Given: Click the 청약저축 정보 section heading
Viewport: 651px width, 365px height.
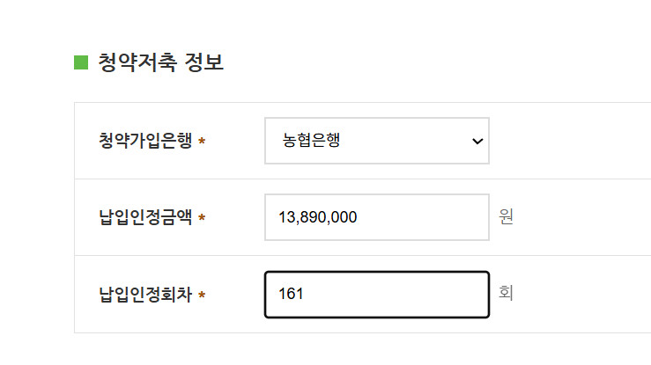Looking at the screenshot, I should tap(160, 62).
